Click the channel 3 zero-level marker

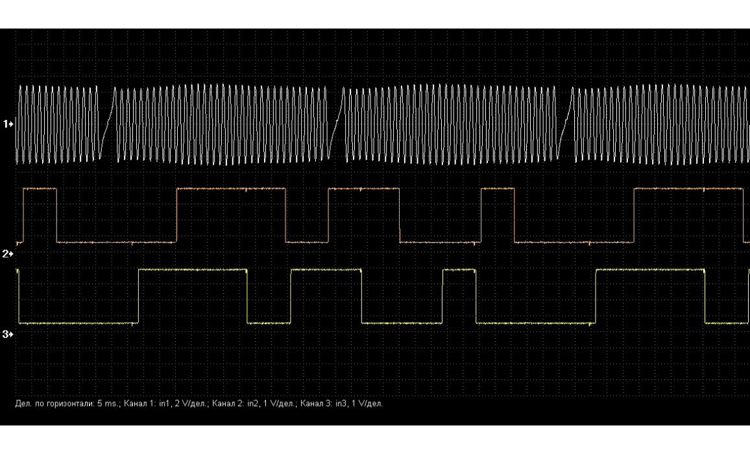click(x=8, y=334)
